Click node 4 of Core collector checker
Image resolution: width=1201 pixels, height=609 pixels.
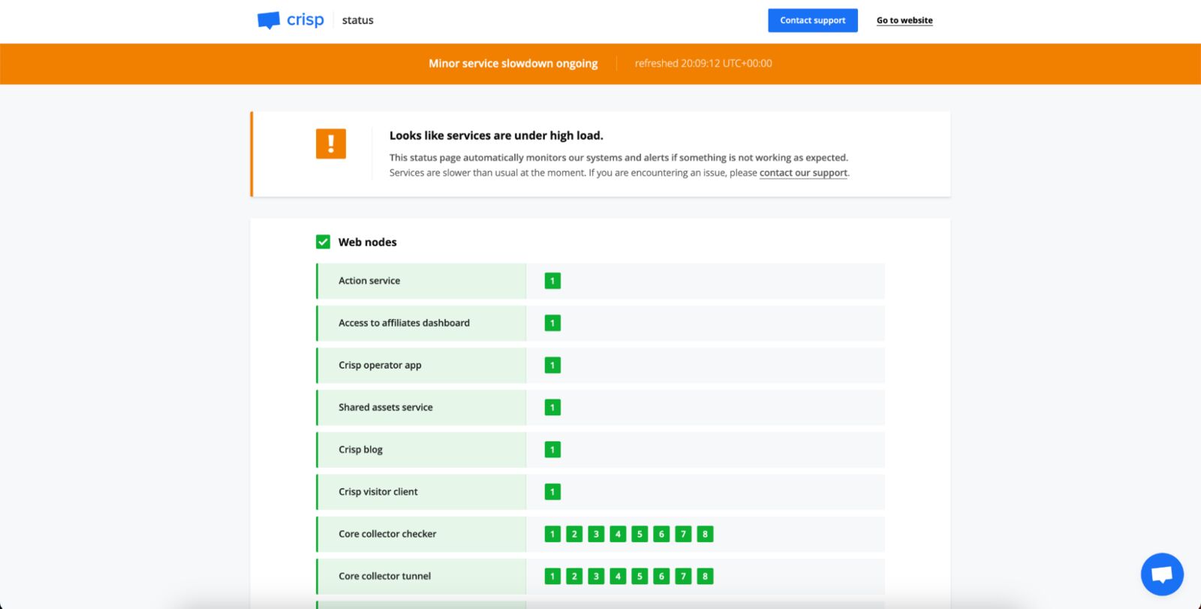tap(618, 534)
